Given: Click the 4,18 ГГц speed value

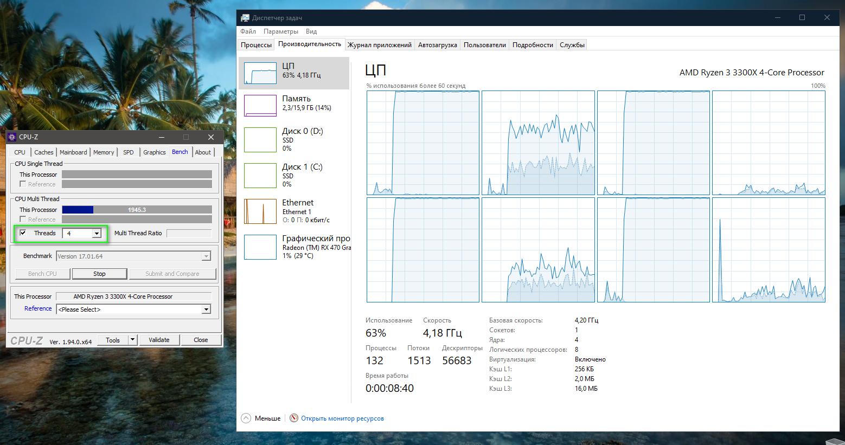Looking at the screenshot, I should (443, 333).
